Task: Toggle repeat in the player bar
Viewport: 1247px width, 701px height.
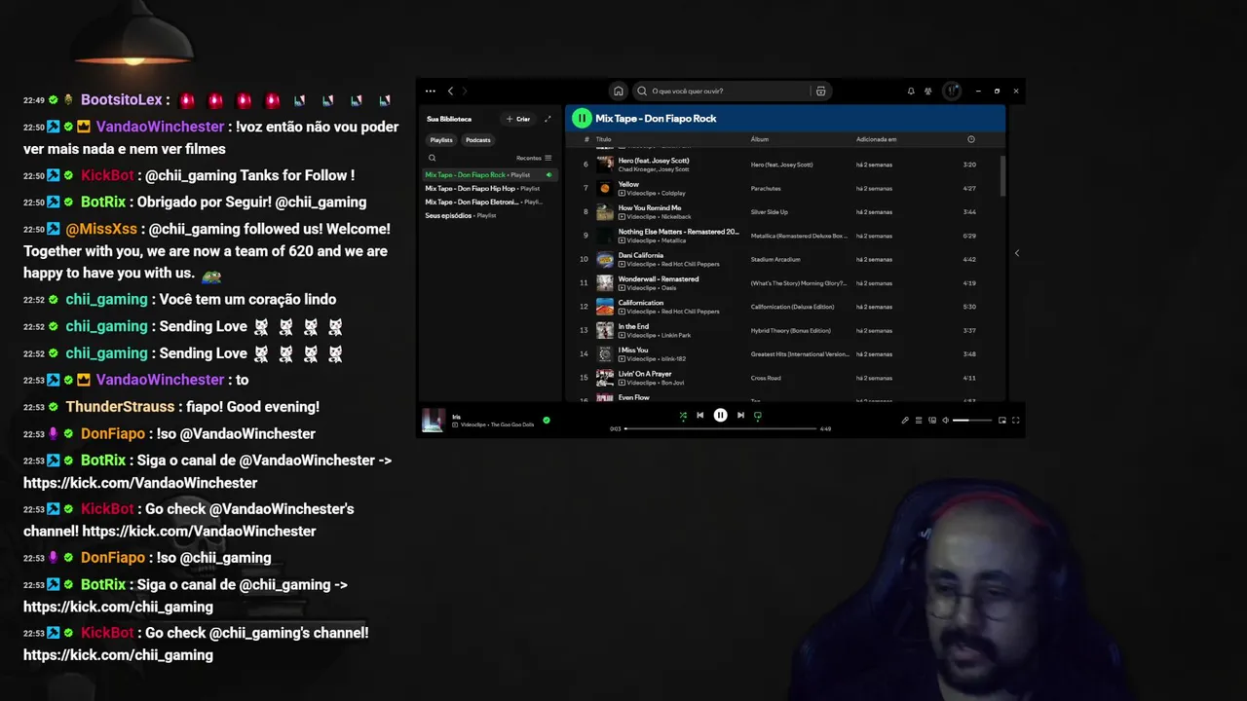Action: pos(758,416)
